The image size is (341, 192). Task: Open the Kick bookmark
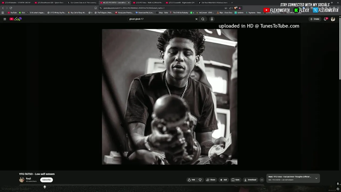tap(22, 13)
